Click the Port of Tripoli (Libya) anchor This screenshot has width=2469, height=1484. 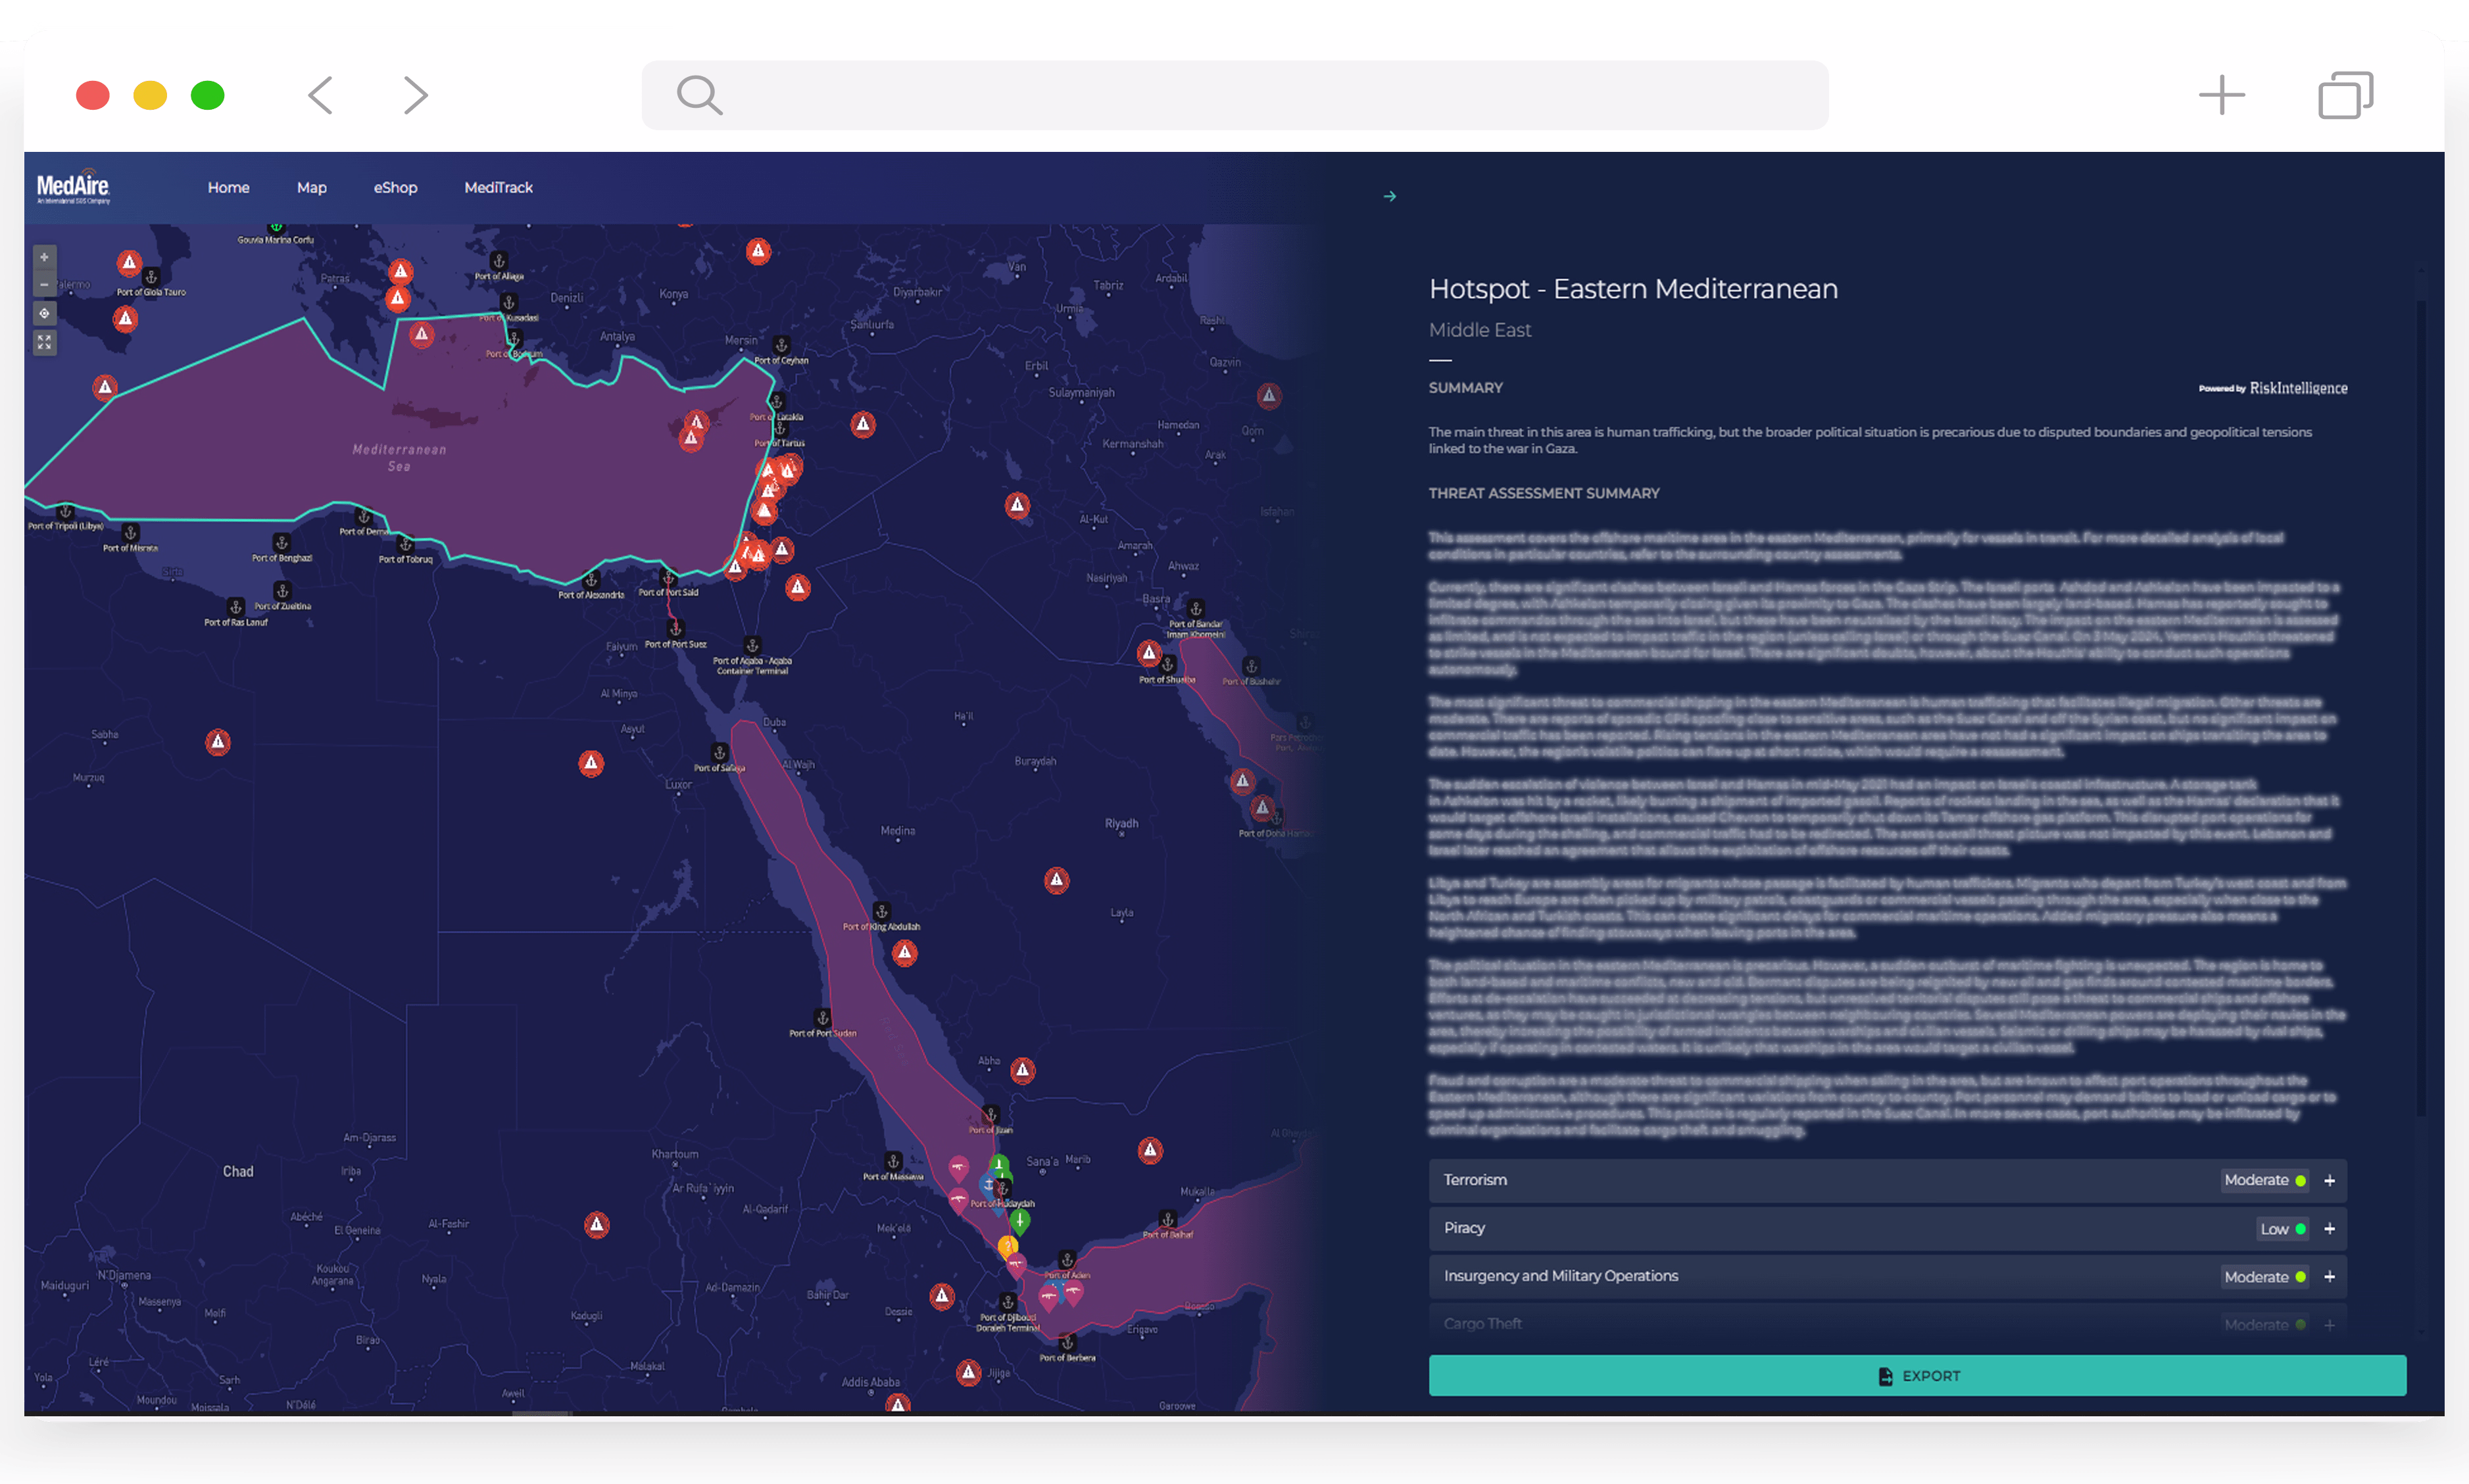click(66, 511)
